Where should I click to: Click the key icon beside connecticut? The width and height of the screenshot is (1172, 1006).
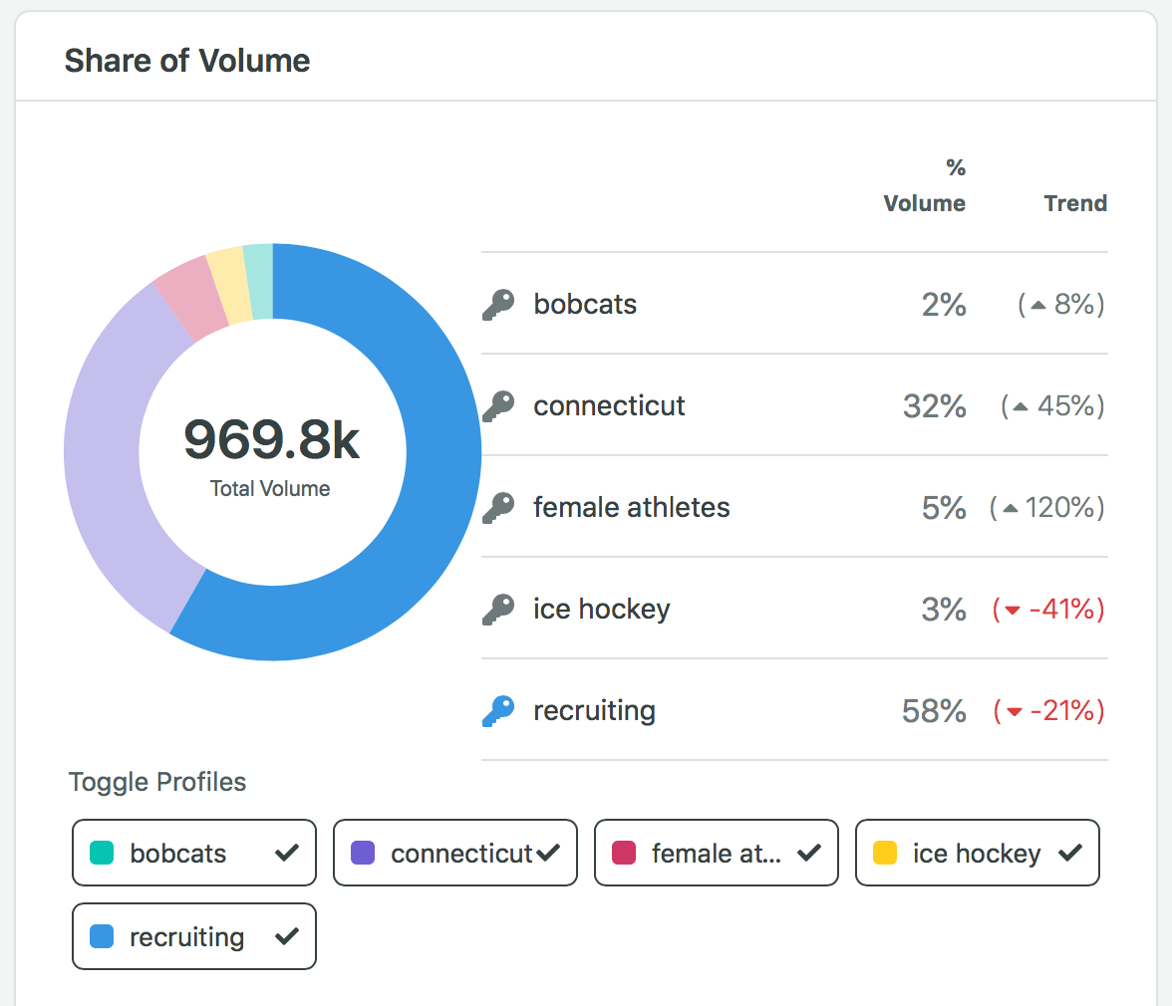[x=498, y=406]
